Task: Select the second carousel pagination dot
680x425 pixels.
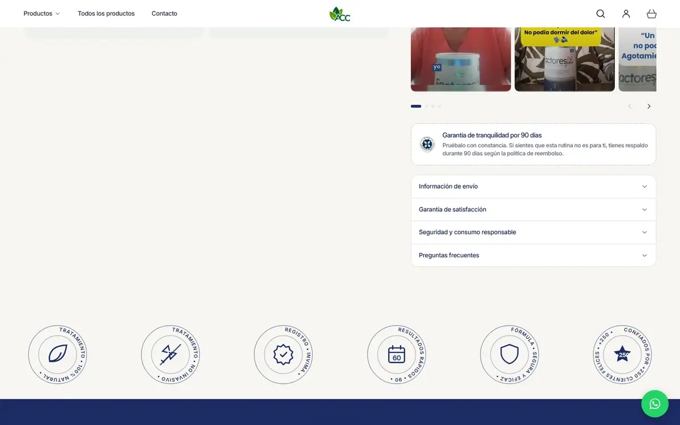Action: 426,106
